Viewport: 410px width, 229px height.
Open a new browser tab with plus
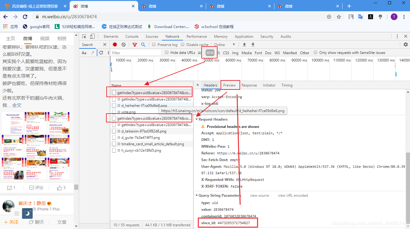point(349,6)
